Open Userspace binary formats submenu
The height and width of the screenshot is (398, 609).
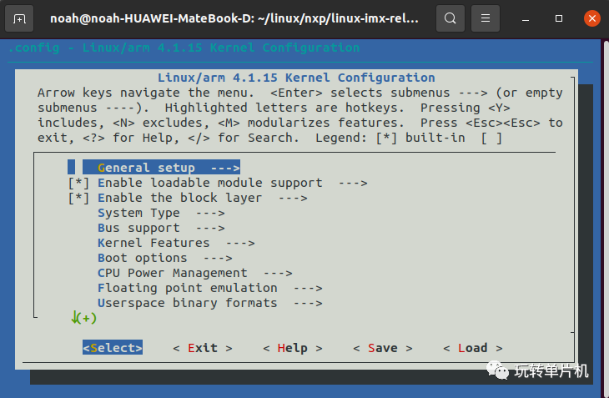[x=210, y=303]
